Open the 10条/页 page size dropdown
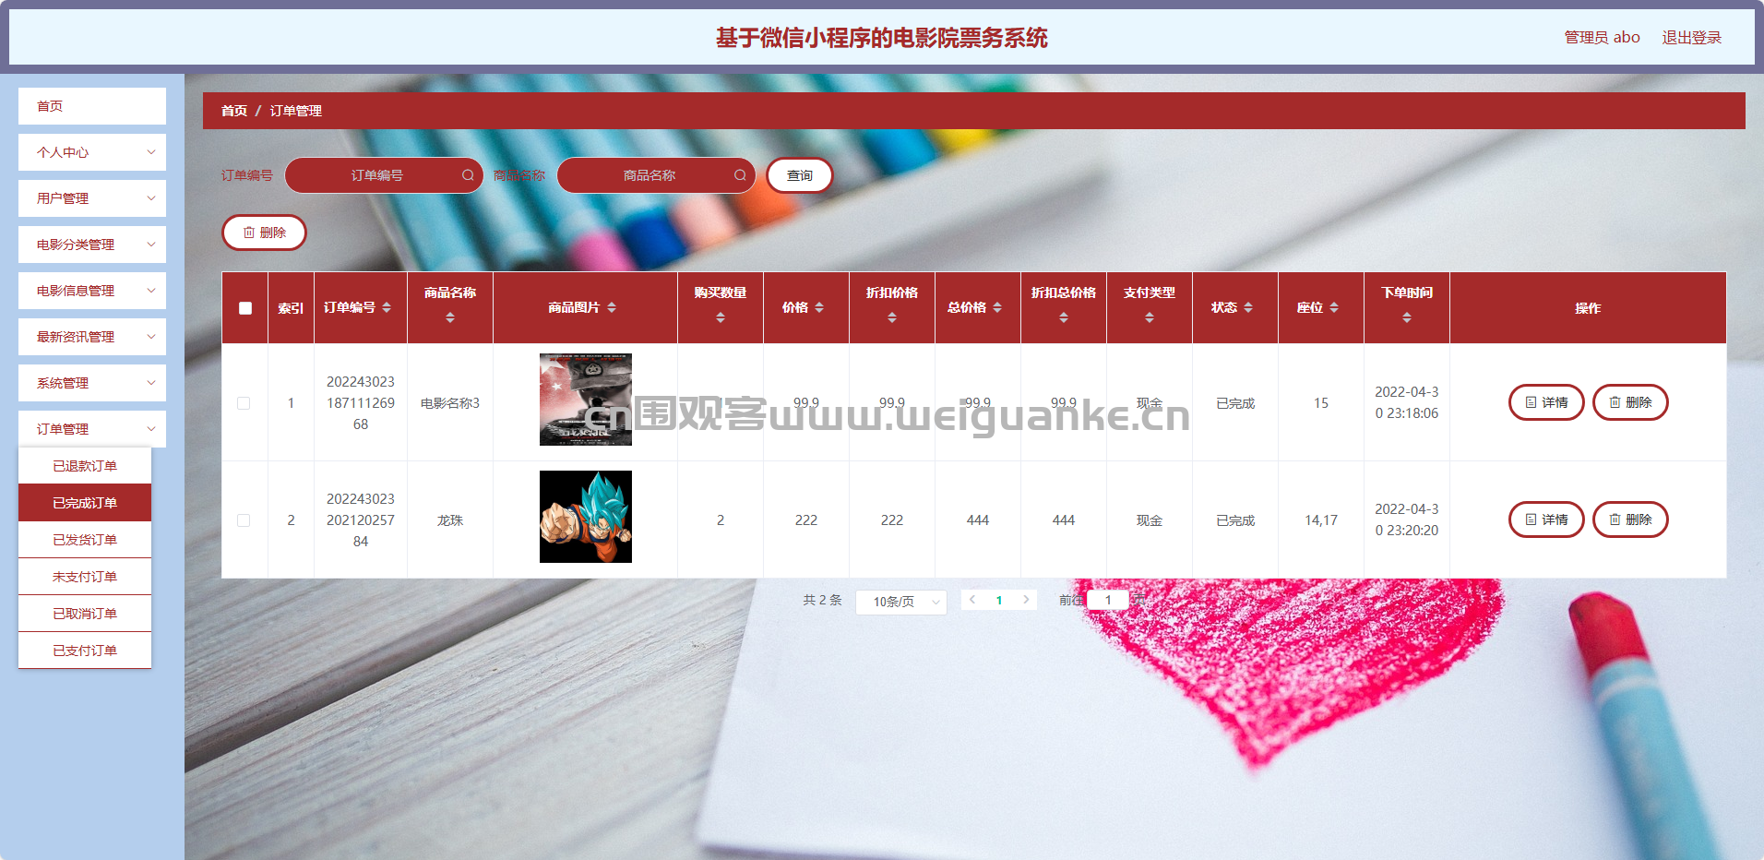The width and height of the screenshot is (1764, 860). (901, 602)
